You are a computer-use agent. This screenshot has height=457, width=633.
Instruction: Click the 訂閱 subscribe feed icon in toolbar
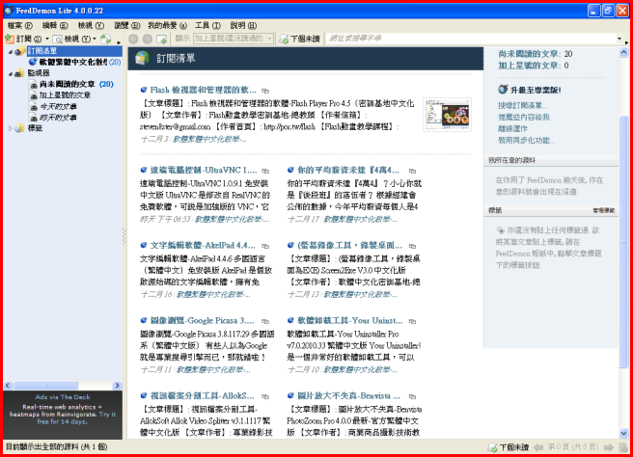10,39
